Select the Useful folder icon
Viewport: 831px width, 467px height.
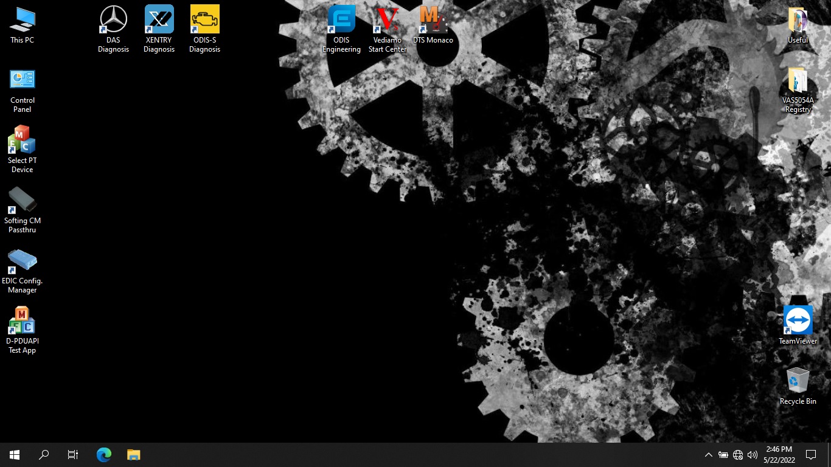[798, 25]
